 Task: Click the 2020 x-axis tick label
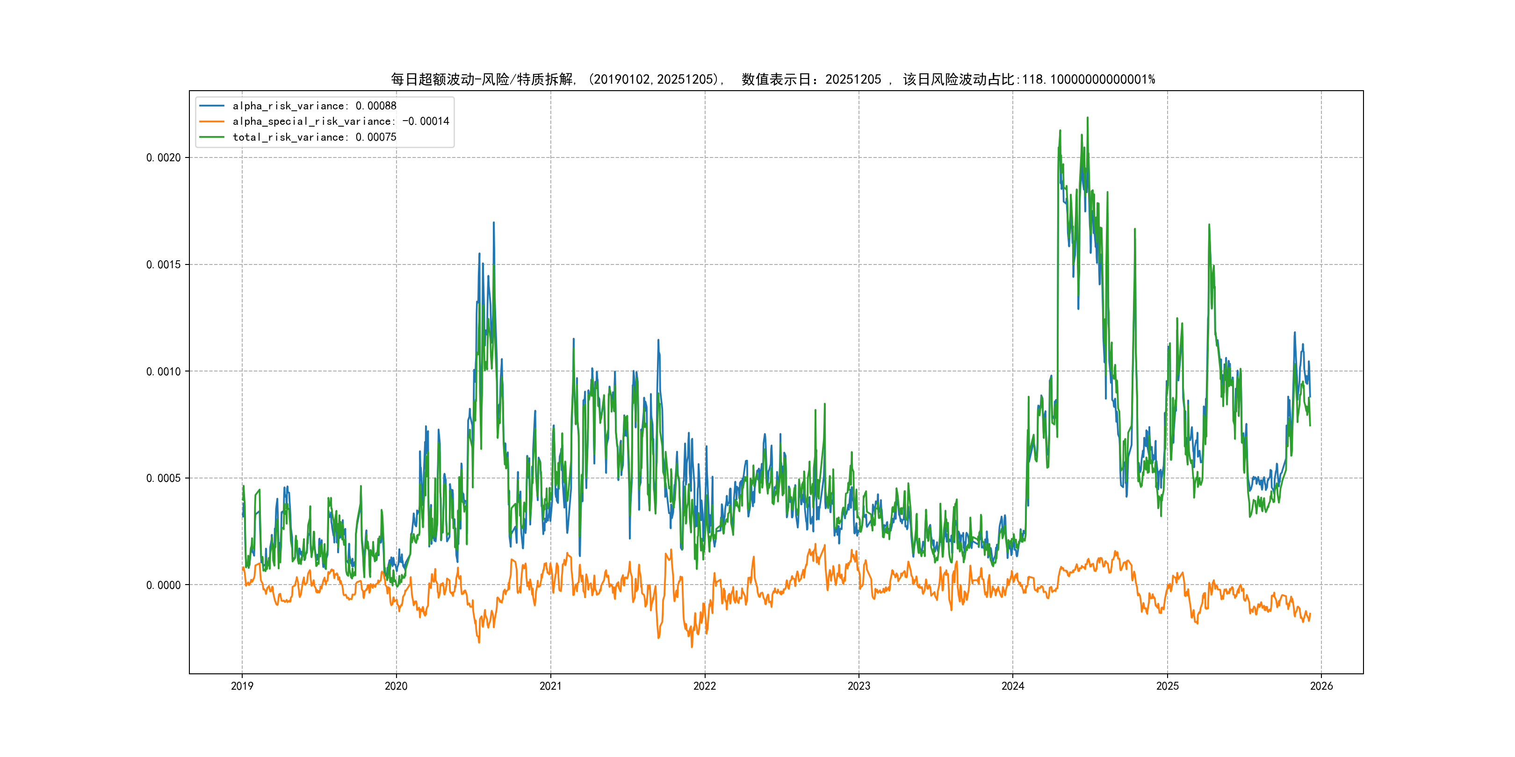[396, 686]
